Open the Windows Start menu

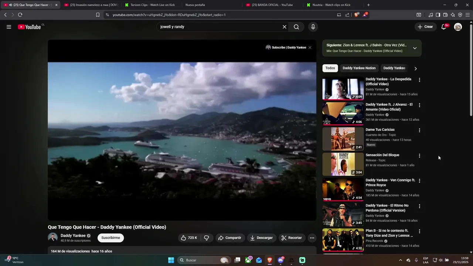click(171, 260)
